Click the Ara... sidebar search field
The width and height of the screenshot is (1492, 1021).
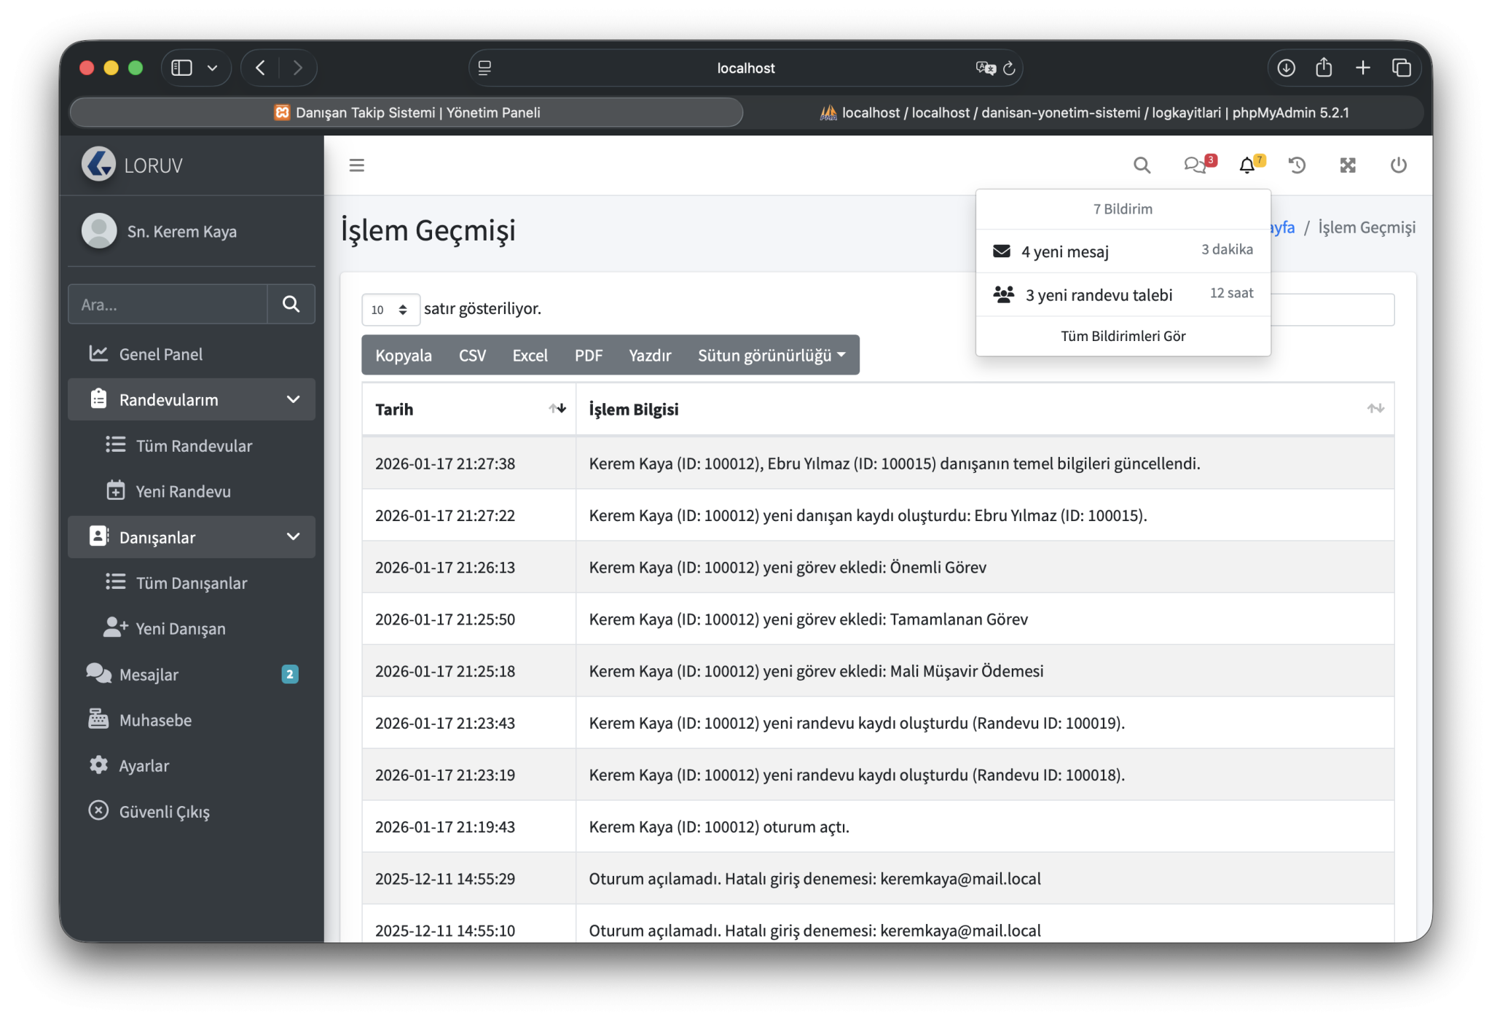click(168, 304)
